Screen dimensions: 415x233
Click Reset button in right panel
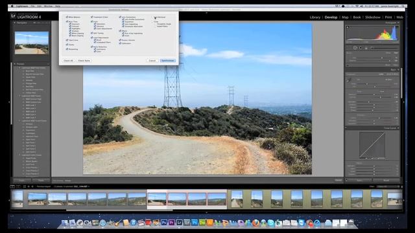click(x=386, y=180)
